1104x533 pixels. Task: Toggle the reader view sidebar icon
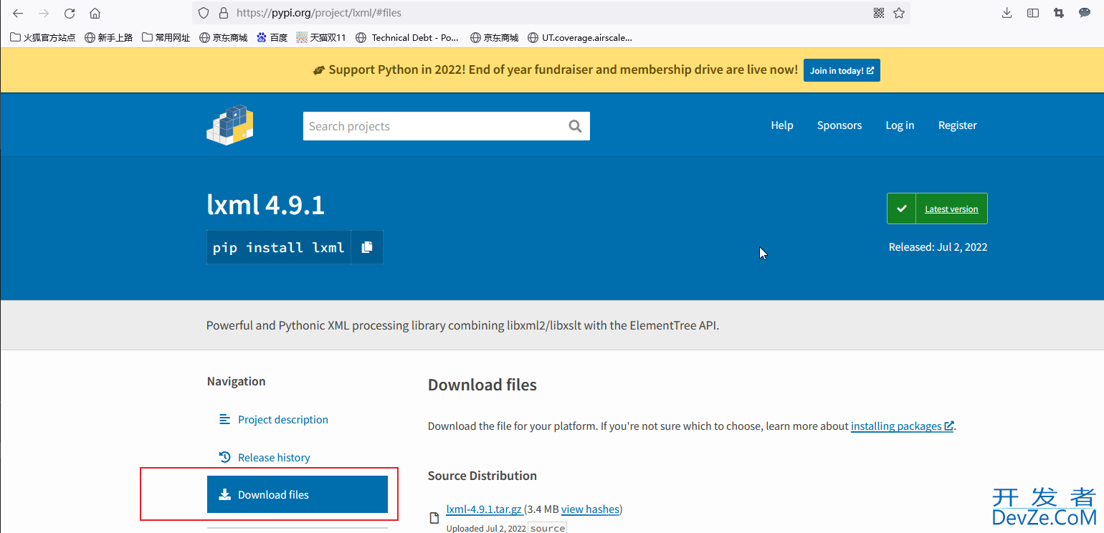point(1033,13)
